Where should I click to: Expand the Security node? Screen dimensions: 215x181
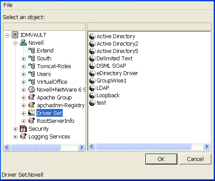click(x=15, y=129)
